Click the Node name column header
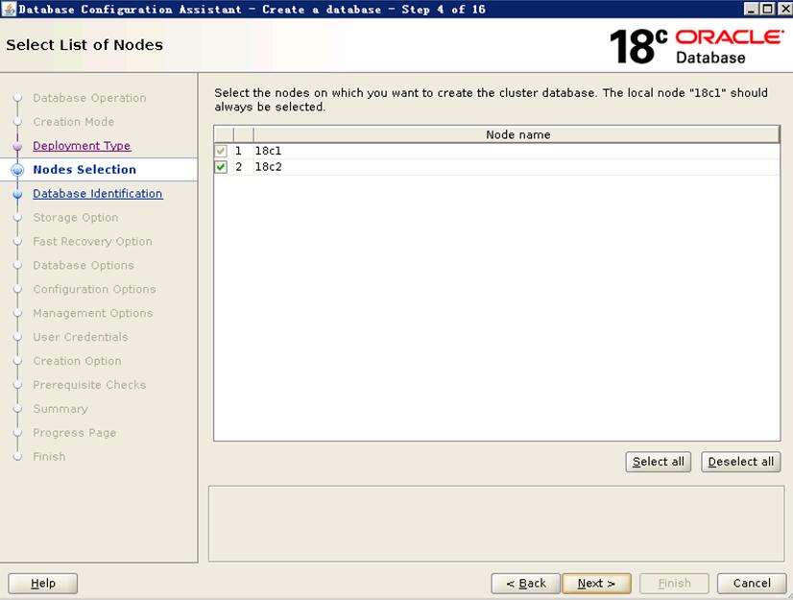793x600 pixels. (x=517, y=134)
